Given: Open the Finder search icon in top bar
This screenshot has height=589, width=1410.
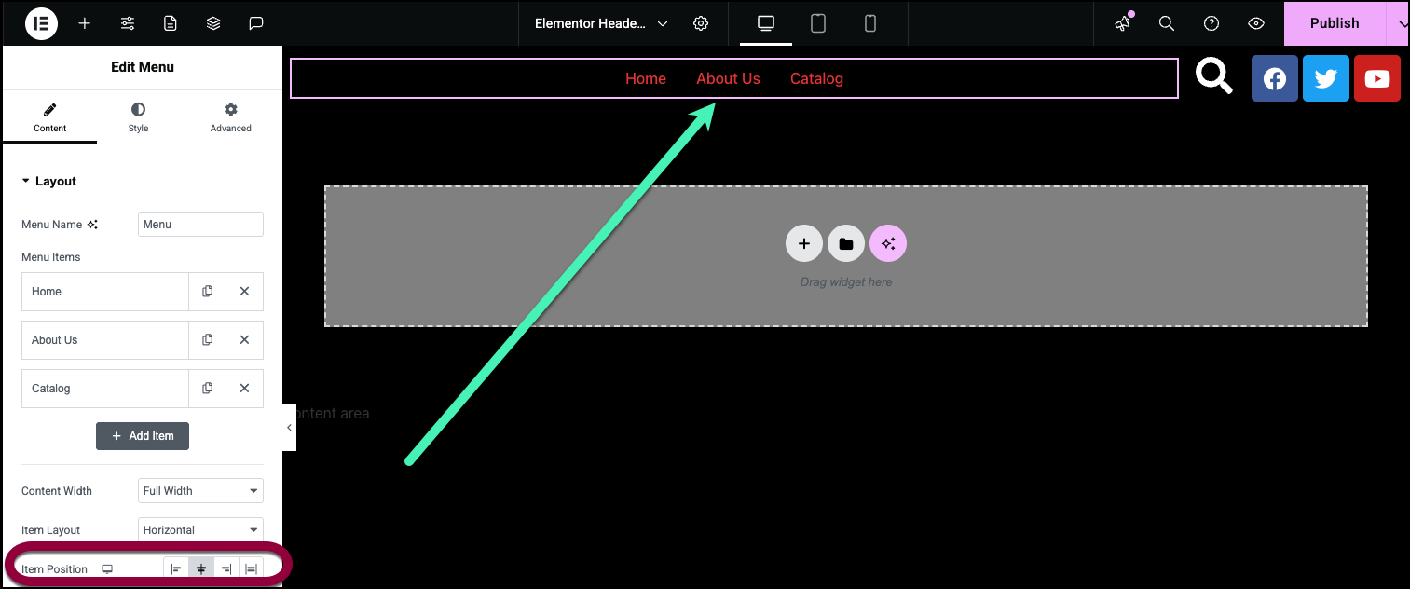Looking at the screenshot, I should click(x=1166, y=23).
